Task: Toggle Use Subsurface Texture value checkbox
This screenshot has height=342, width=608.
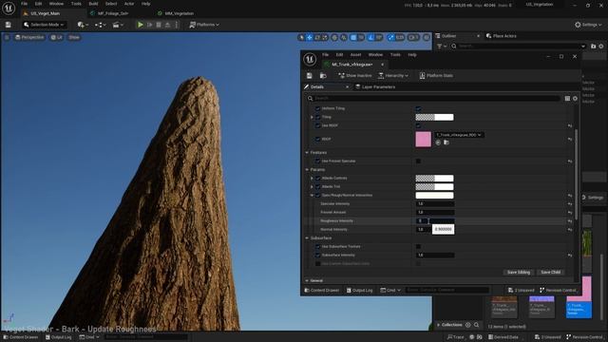Action: [418, 247]
